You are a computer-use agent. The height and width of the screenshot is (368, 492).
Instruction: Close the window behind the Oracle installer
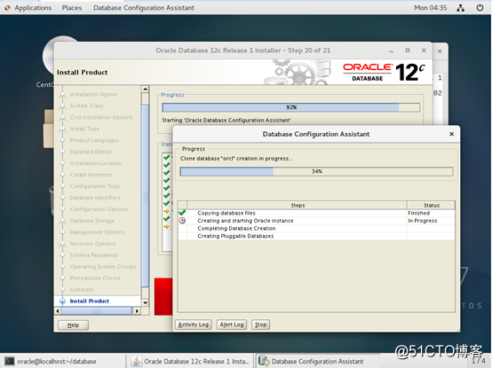[440, 51]
